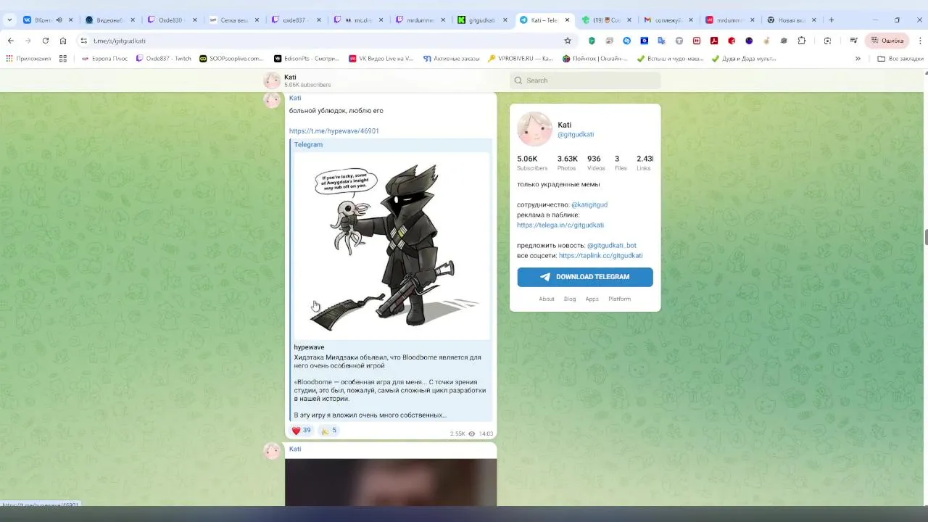This screenshot has width=928, height=522.
Task: Open the grey circle T extension
Action: click(679, 41)
